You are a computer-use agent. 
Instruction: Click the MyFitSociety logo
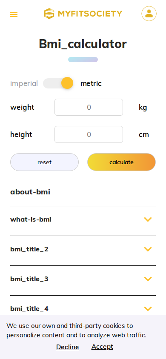tap(83, 14)
